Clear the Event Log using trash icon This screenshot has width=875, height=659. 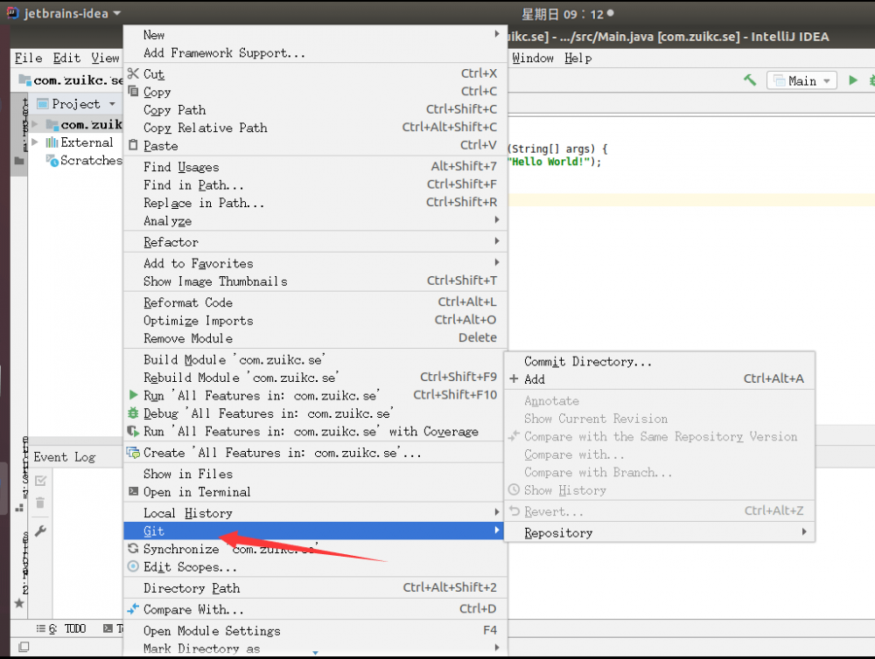click(x=40, y=504)
